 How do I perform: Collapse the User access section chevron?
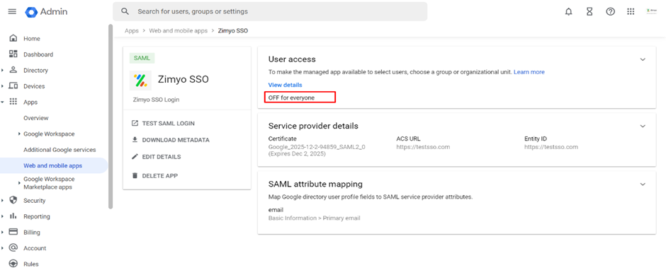pos(643,59)
